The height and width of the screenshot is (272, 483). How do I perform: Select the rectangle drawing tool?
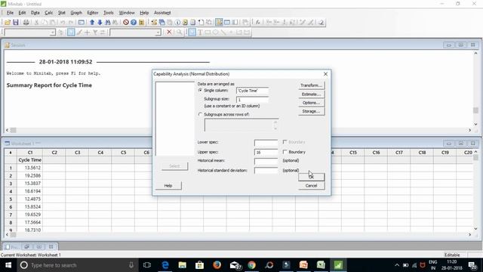pos(208,32)
